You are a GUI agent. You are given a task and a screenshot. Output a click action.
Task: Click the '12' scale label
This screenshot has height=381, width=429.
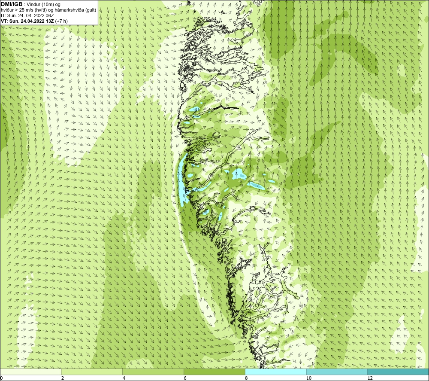370,378
